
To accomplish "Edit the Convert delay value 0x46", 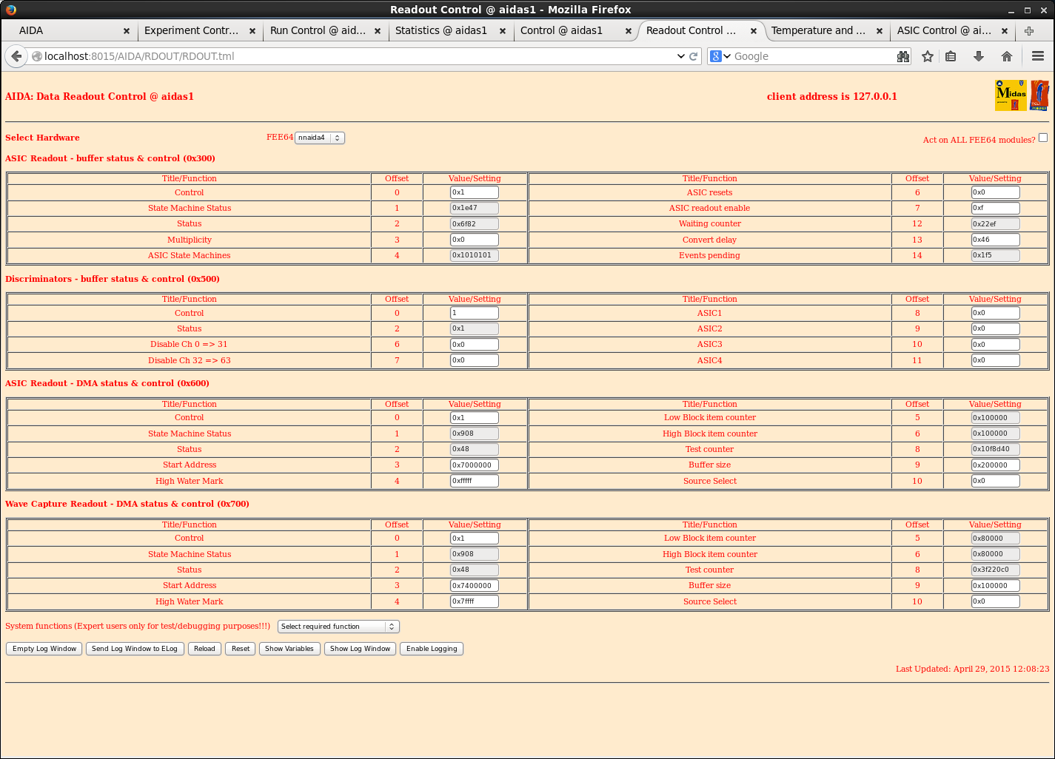I will tap(995, 240).
